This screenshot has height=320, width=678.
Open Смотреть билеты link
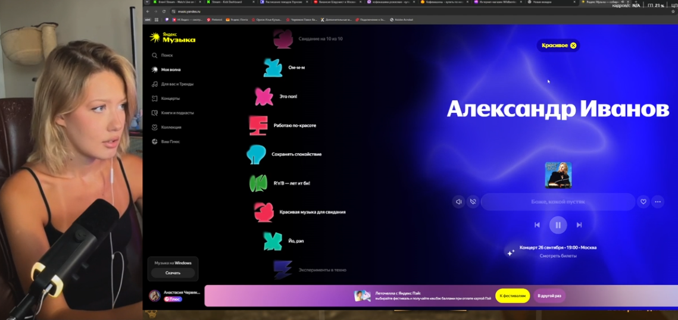(x=558, y=256)
